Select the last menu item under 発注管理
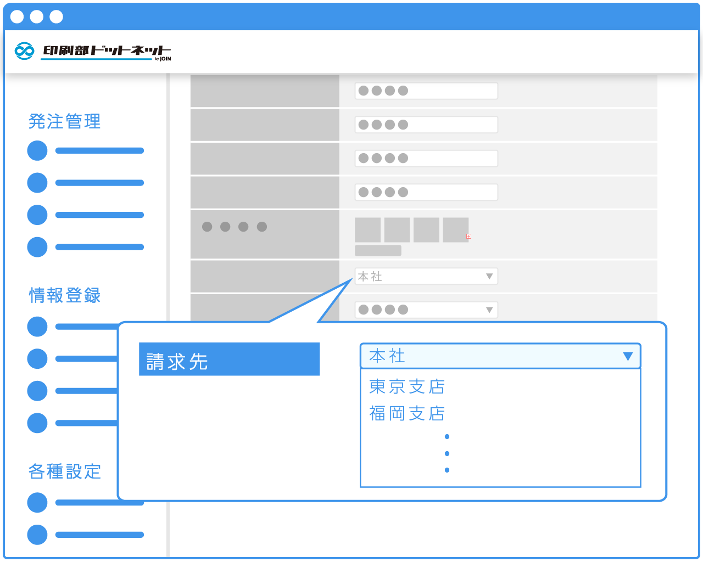This screenshot has width=703, height=562. (86, 247)
